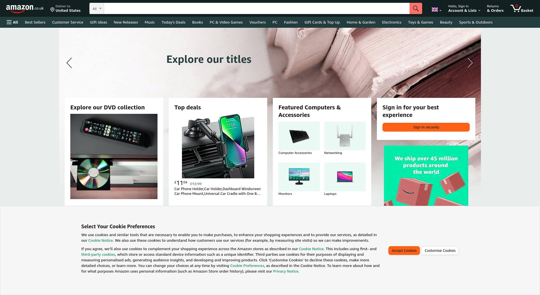Open Today's Deals in navigation bar
540x295 pixels.
tap(173, 22)
